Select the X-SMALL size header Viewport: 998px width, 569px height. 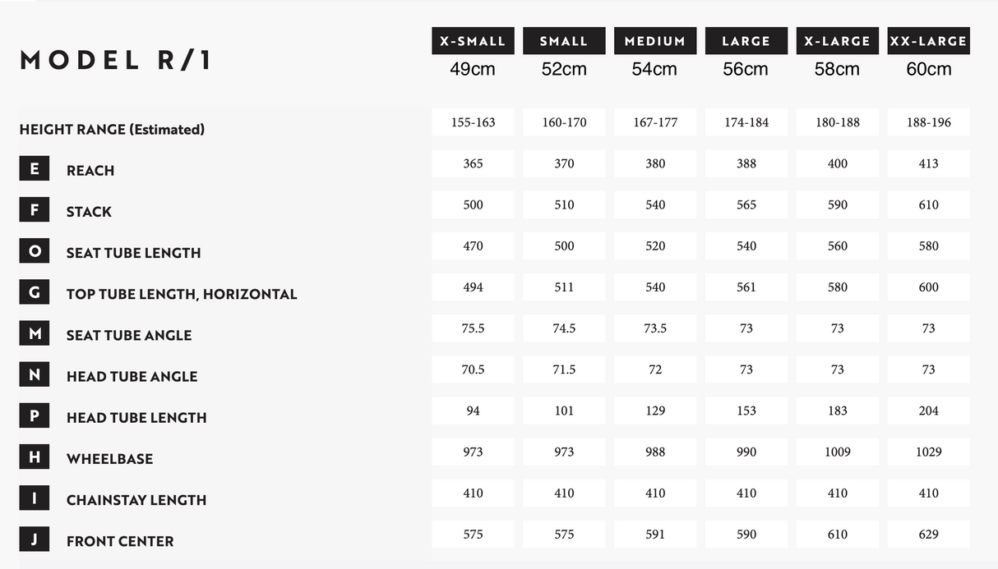point(473,41)
